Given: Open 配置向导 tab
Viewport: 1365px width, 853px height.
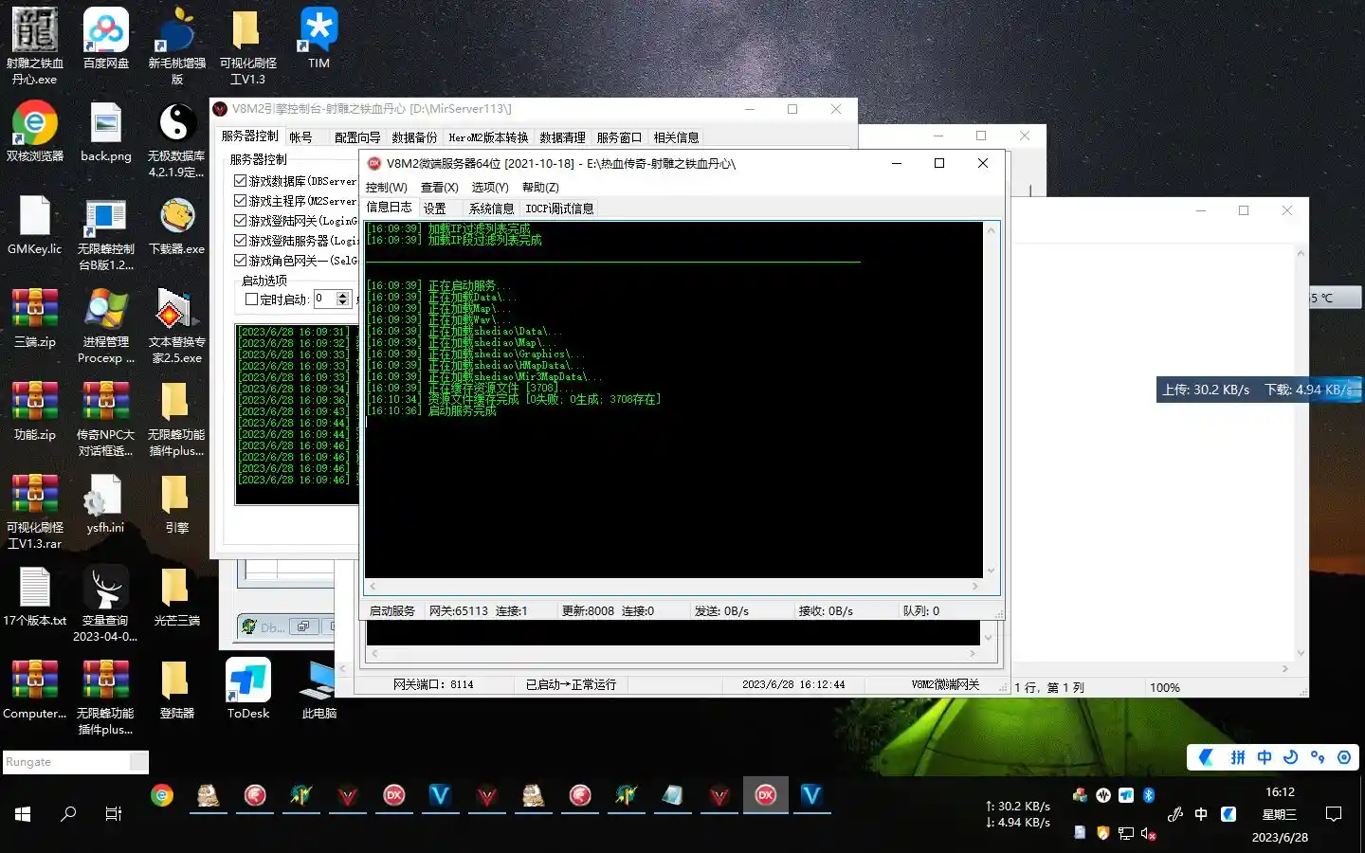Looking at the screenshot, I should (x=357, y=137).
